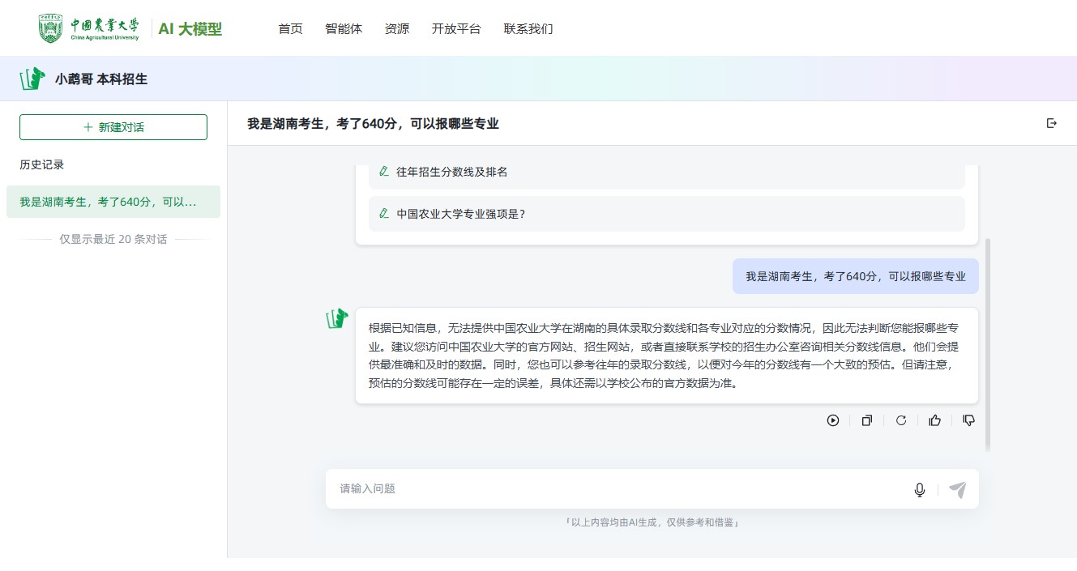
Task: Click the 小鹅哥 mascot icon in banner
Action: (32, 79)
